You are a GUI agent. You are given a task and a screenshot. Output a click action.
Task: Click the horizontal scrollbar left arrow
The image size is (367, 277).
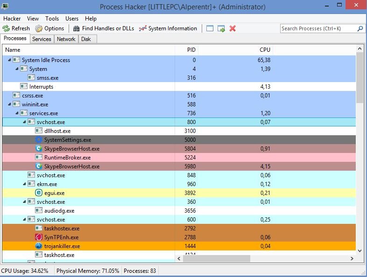pos(179,258)
